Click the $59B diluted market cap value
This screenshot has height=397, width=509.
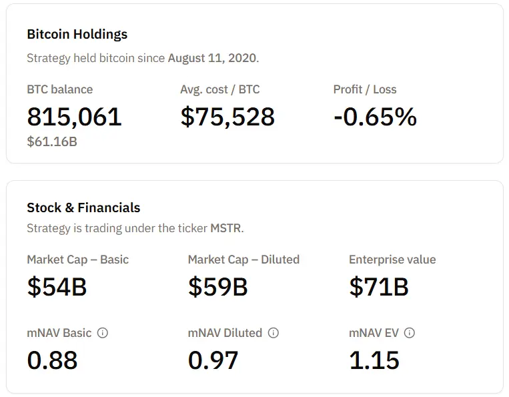(x=217, y=287)
